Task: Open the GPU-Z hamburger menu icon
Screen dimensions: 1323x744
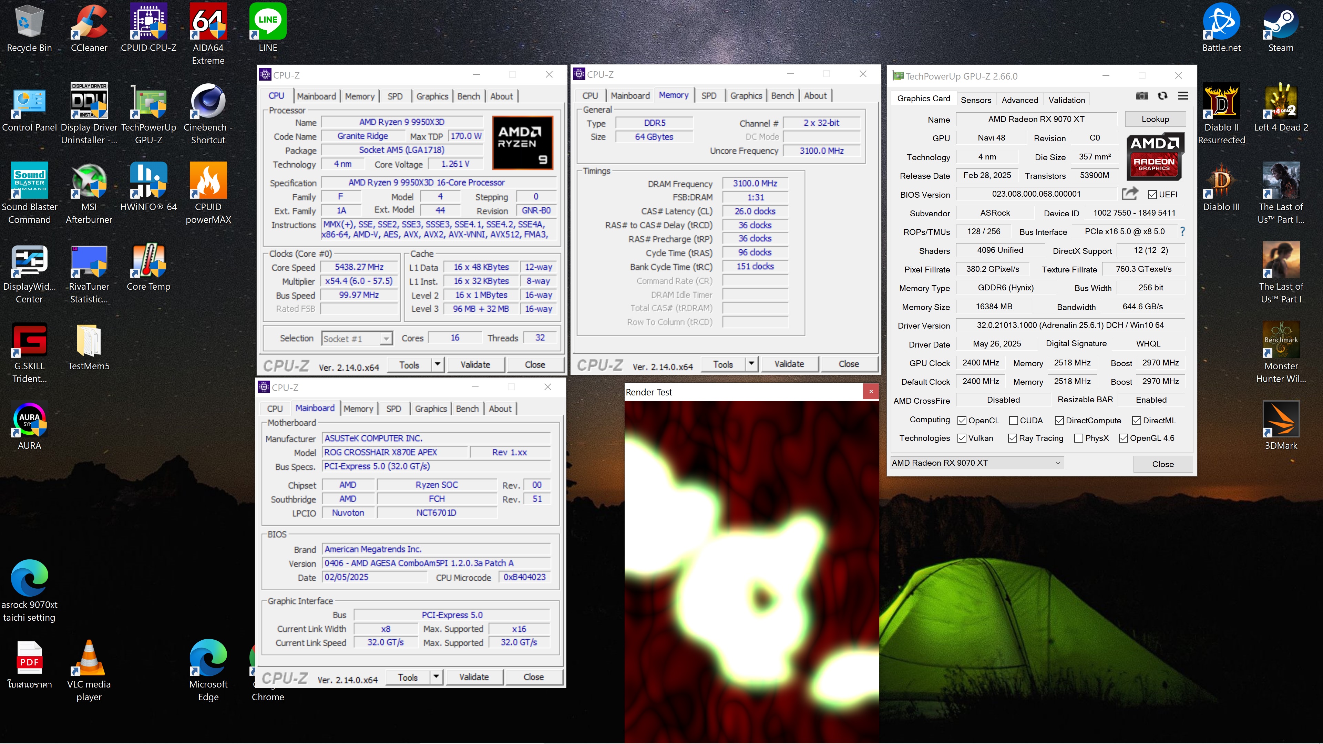Action: [x=1183, y=96]
